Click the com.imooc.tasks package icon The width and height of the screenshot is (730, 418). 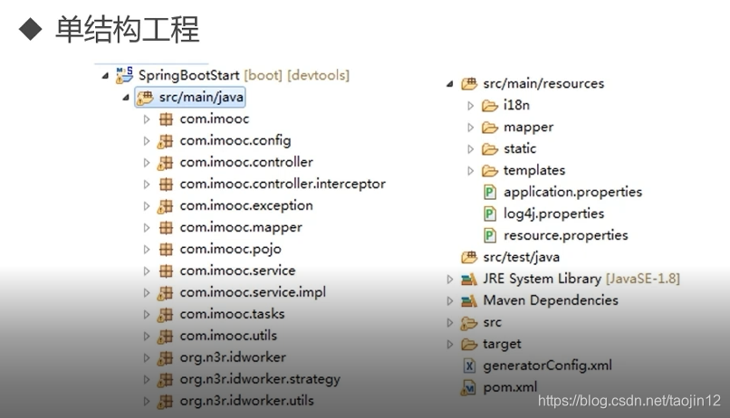pyautogui.click(x=165, y=314)
